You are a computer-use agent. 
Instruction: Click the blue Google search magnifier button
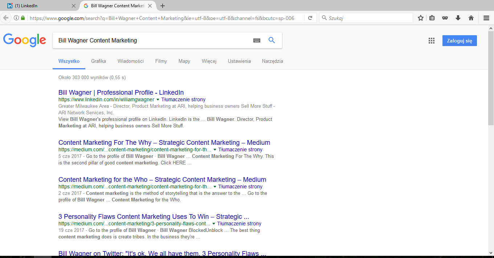(272, 40)
